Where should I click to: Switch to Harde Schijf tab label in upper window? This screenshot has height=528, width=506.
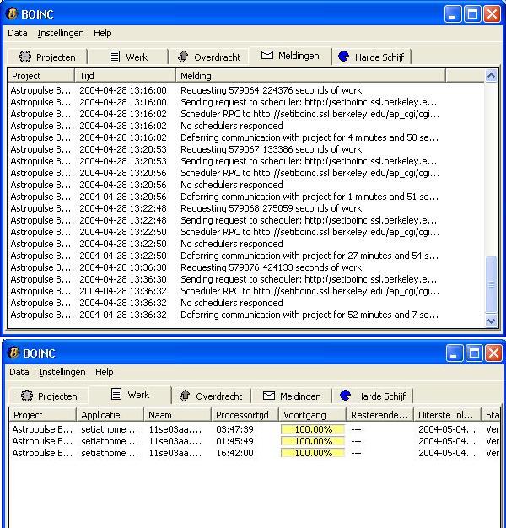[379, 57]
